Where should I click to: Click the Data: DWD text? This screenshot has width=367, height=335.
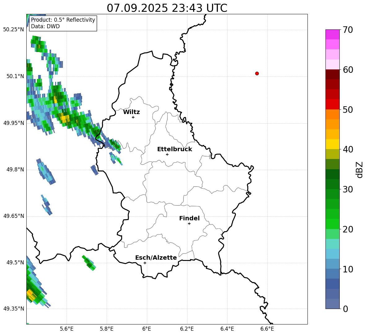[x=45, y=26]
